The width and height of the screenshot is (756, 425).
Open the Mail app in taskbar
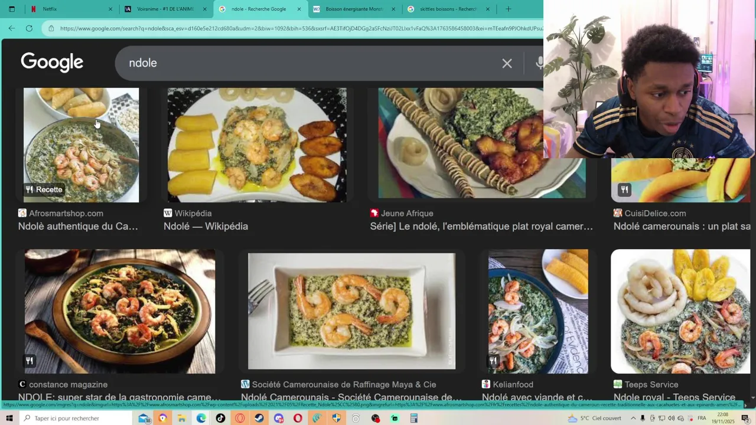coord(144,419)
